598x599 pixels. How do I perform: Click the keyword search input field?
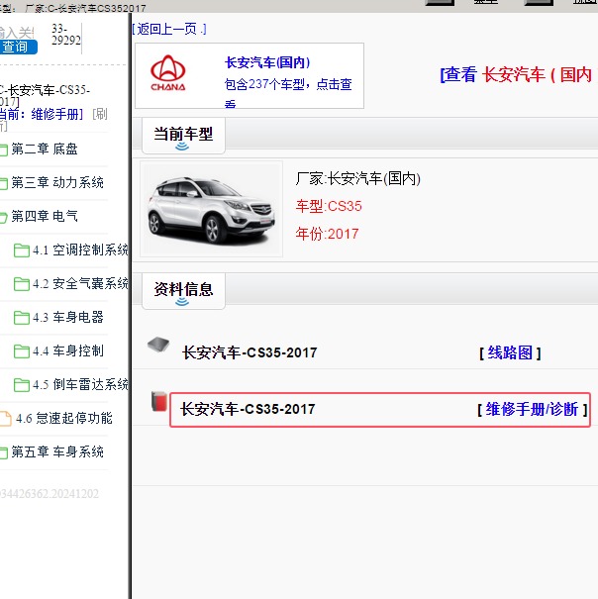17,33
